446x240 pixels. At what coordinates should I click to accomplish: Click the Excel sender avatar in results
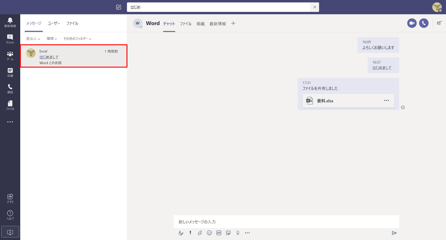tap(31, 53)
